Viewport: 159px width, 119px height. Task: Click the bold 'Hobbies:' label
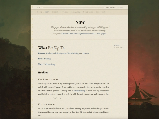pyautogui.click(x=42, y=53)
